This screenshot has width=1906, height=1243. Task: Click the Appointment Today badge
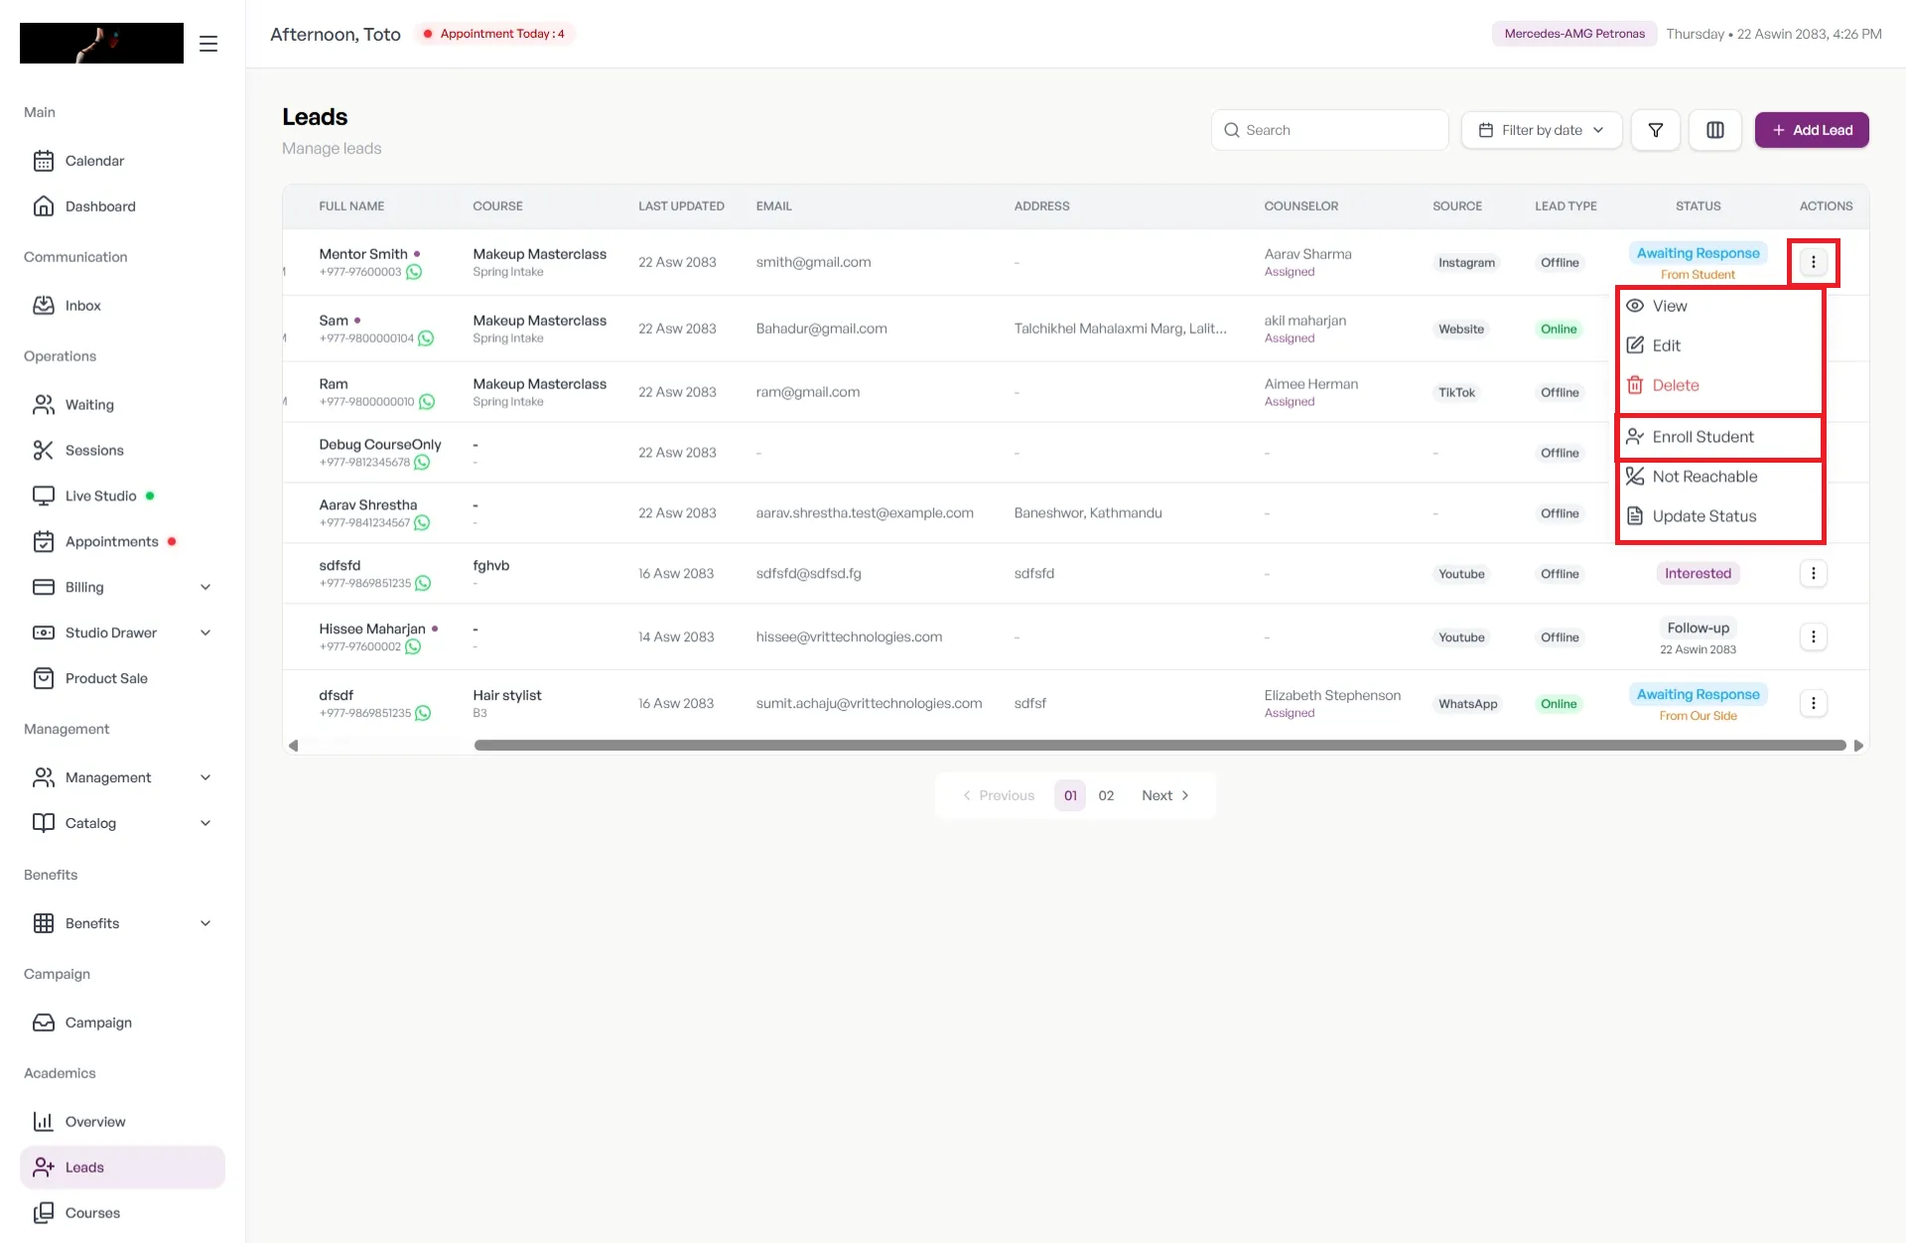pos(494,34)
